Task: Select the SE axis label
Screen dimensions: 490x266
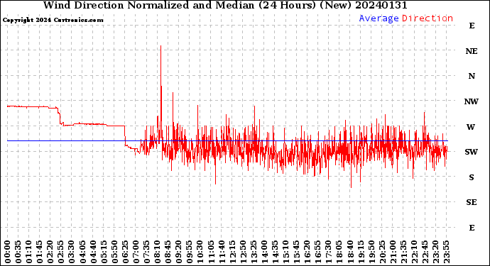Action: point(472,203)
